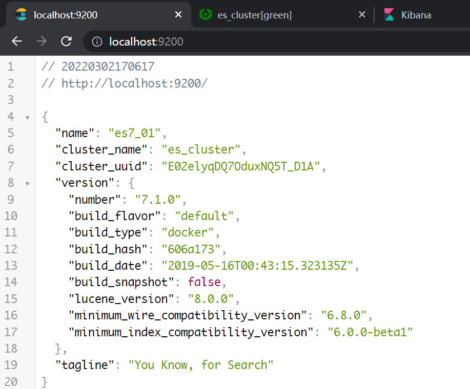Viewport: 470px width, 389px height.
Task: Select the cluster_uuid value string
Action: [241, 166]
